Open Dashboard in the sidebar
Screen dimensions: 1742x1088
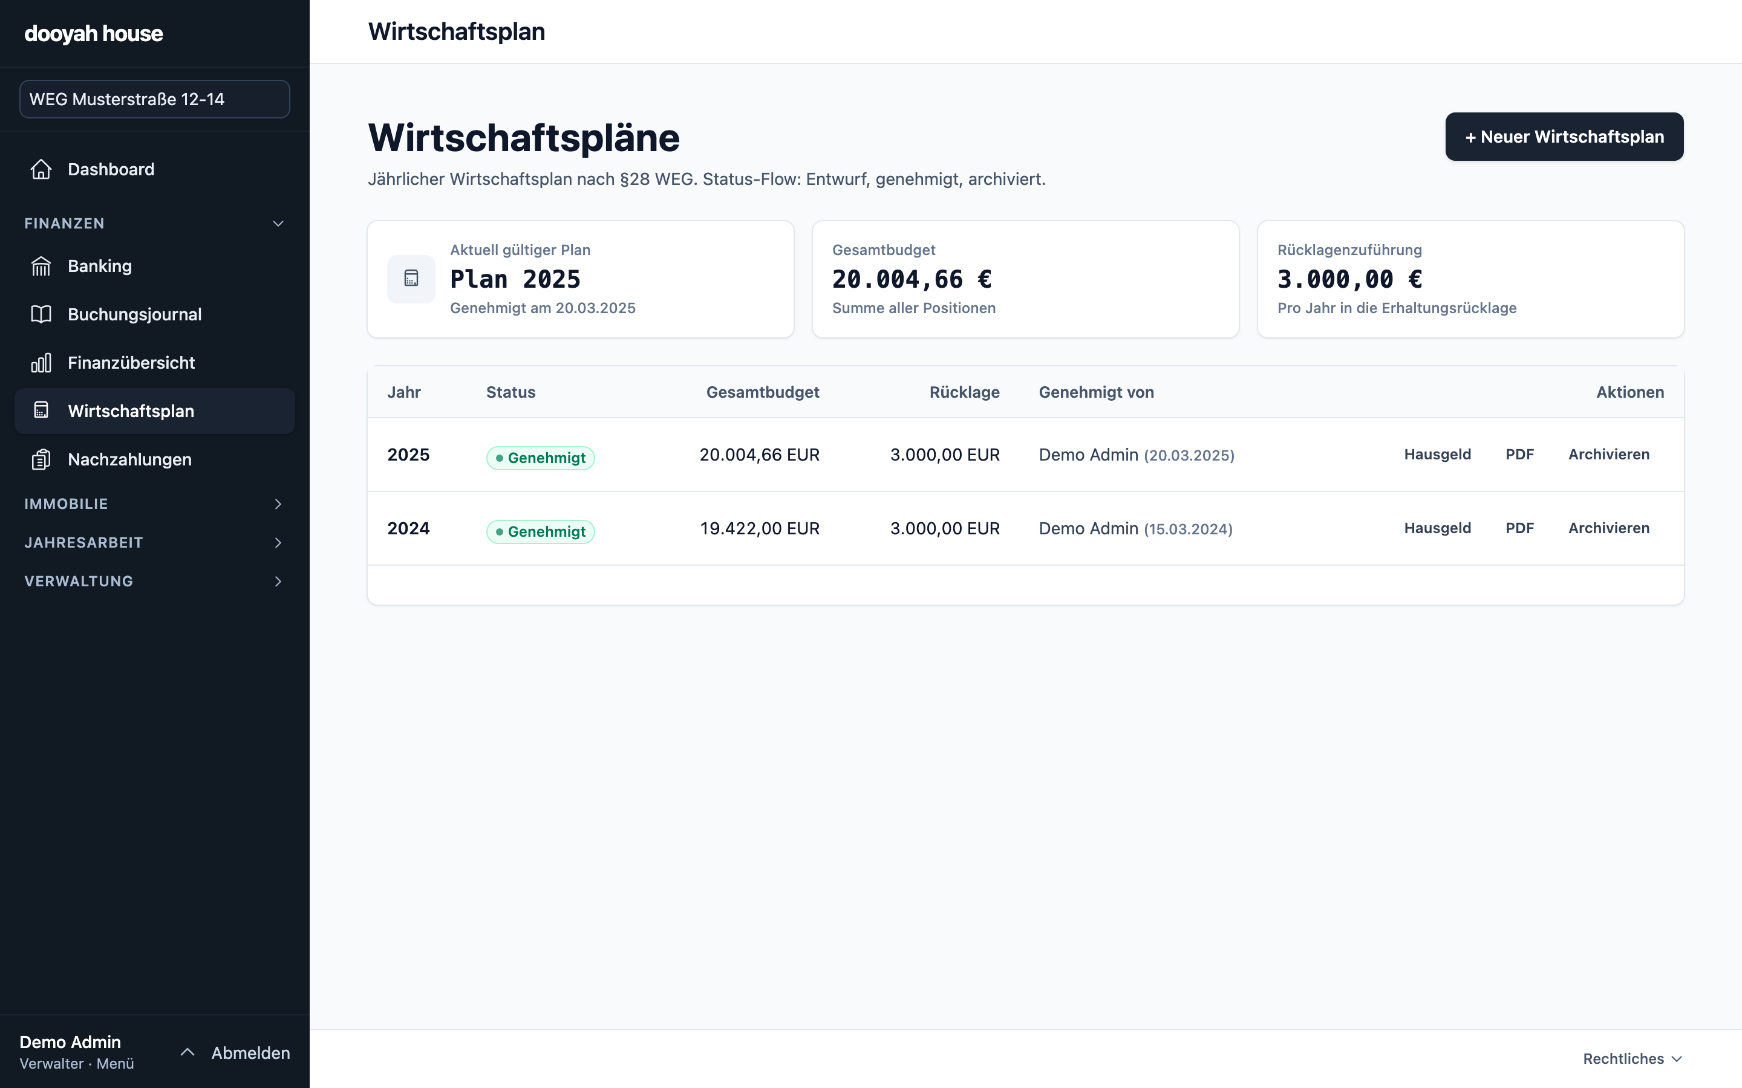155,169
